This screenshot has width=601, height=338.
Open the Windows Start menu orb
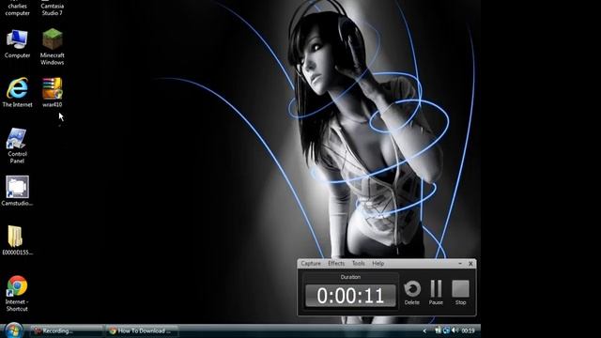(13, 331)
